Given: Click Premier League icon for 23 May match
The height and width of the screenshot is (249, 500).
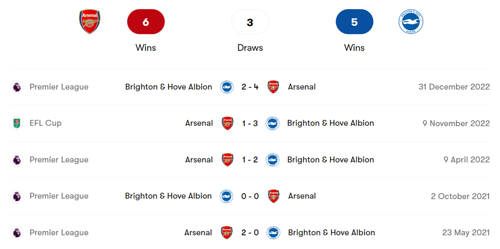Looking at the screenshot, I should [x=17, y=233].
